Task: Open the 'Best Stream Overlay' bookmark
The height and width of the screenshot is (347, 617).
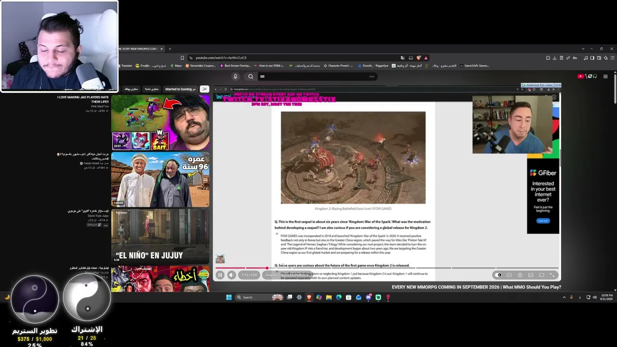Action: [235, 66]
